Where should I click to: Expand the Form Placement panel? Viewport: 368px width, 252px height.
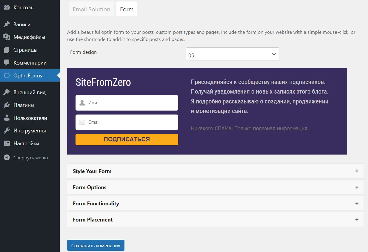[x=215, y=220]
